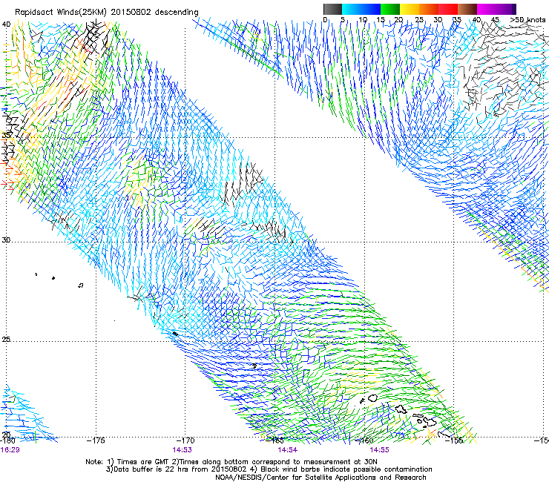Click the title 'Rapidscat Winds(25KM) 20150802 descending'

click(107, 13)
